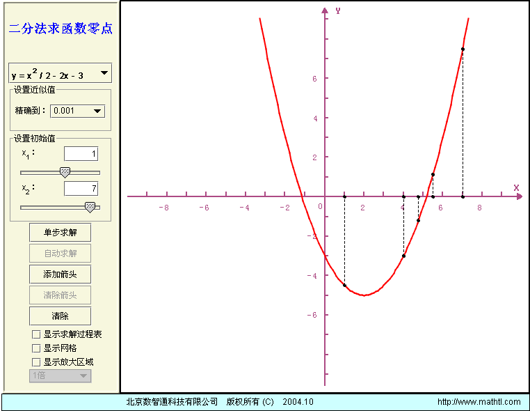Open the function formula dropdown
The image size is (530, 411).
coord(61,73)
